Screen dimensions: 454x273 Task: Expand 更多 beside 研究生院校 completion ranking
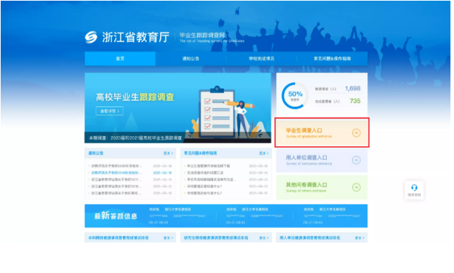coord(264,238)
